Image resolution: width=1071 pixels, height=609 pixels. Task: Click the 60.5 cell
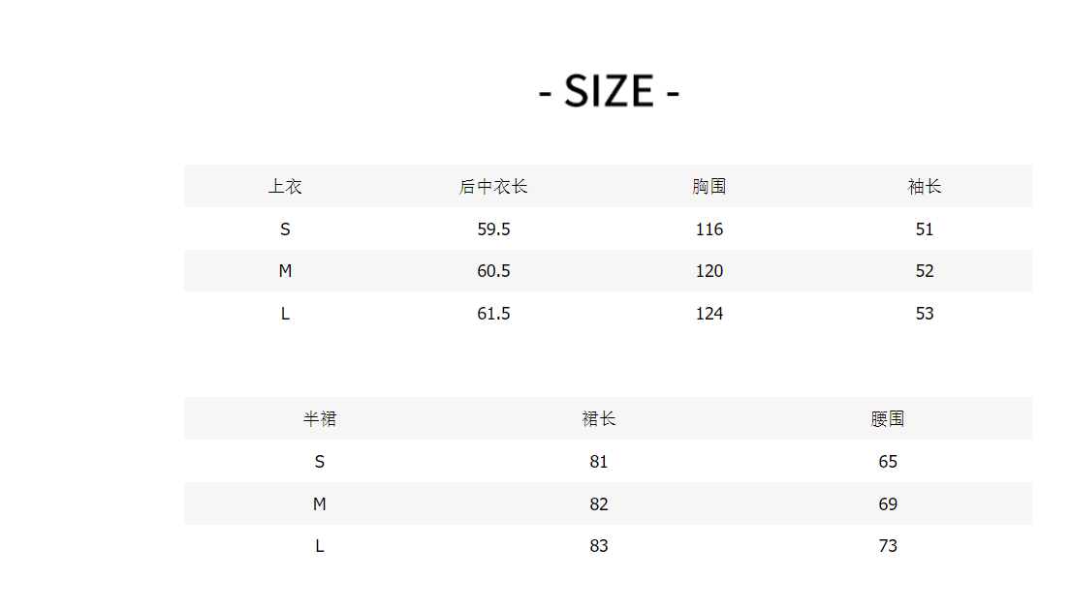pyautogui.click(x=493, y=271)
